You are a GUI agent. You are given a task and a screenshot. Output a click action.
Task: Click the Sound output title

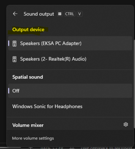pos(39,14)
